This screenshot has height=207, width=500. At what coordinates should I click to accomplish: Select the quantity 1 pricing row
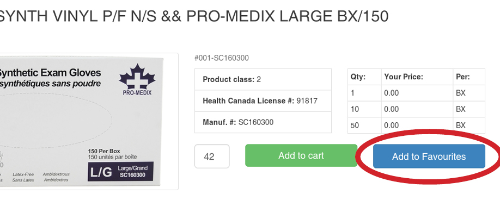click(x=417, y=93)
